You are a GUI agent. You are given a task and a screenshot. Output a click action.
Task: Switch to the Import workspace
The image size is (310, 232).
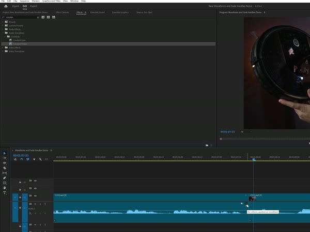pos(16,6)
